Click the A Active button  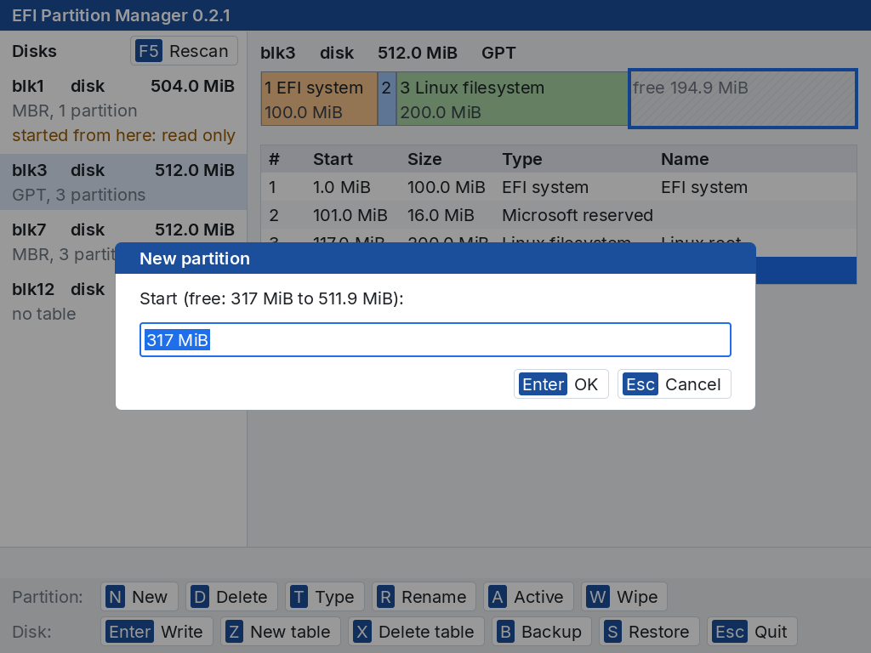pyautogui.click(x=528, y=597)
